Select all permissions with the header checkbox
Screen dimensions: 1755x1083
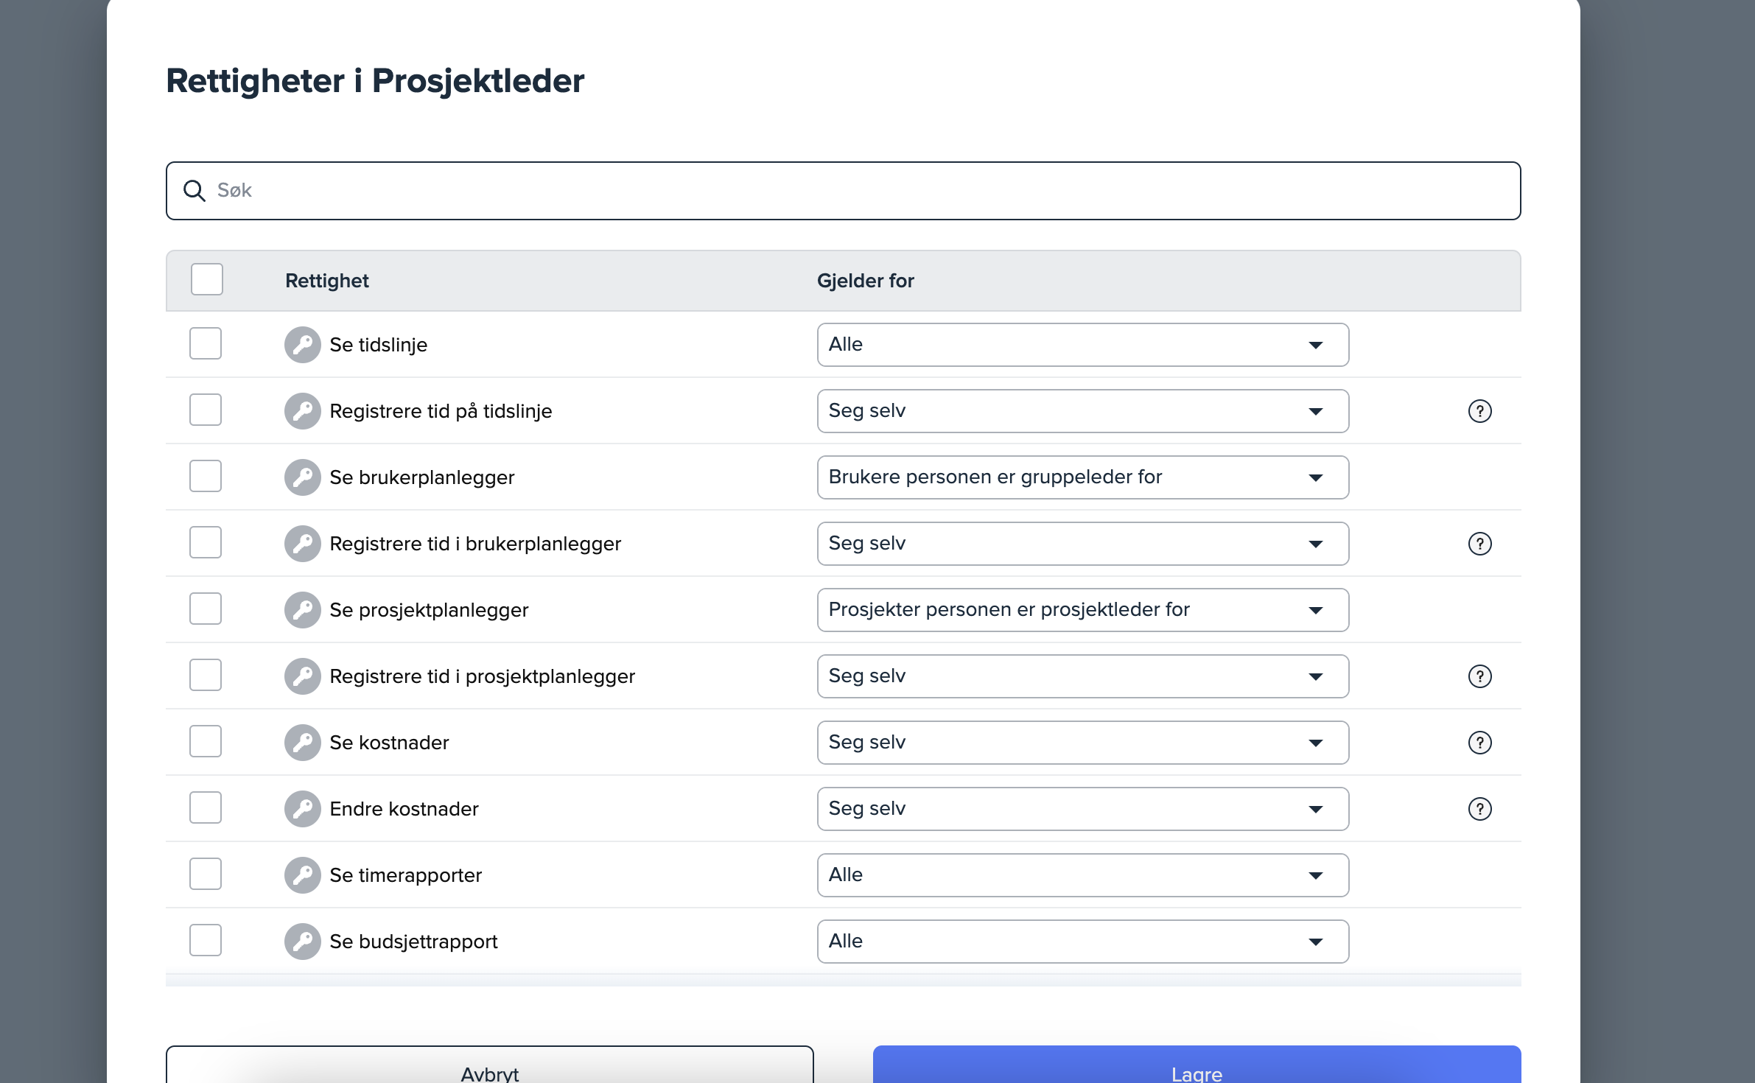(x=206, y=280)
